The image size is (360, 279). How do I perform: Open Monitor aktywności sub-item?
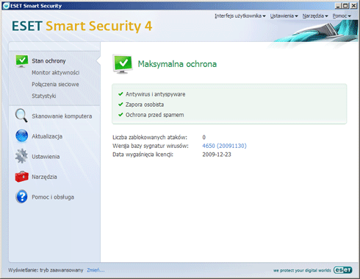(x=56, y=73)
